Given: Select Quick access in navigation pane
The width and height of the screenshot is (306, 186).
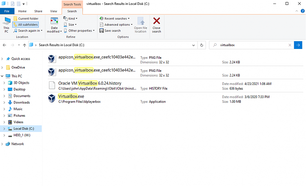Looking at the screenshot, I should 21,59.
